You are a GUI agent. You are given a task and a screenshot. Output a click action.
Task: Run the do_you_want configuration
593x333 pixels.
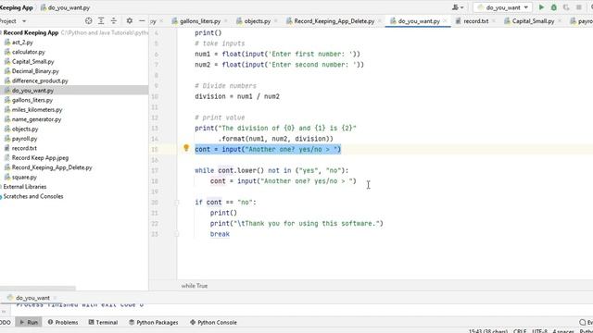[x=541, y=7]
